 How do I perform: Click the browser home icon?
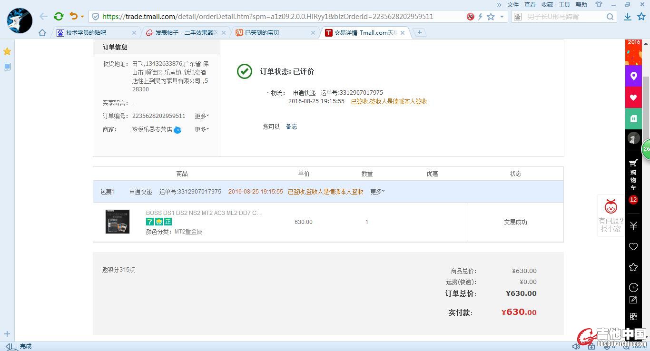coord(42,33)
